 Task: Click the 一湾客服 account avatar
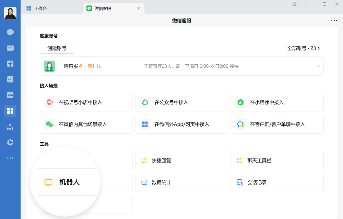(49, 66)
